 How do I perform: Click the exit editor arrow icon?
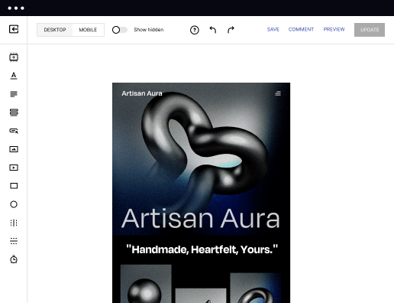[x=14, y=29]
